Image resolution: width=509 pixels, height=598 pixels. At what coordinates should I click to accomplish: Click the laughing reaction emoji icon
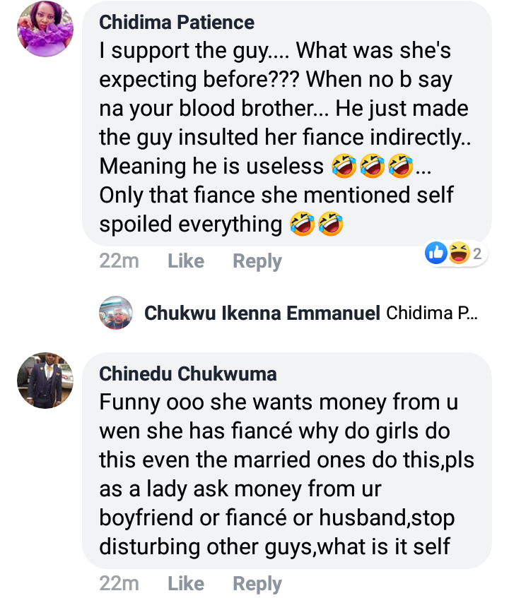[458, 253]
